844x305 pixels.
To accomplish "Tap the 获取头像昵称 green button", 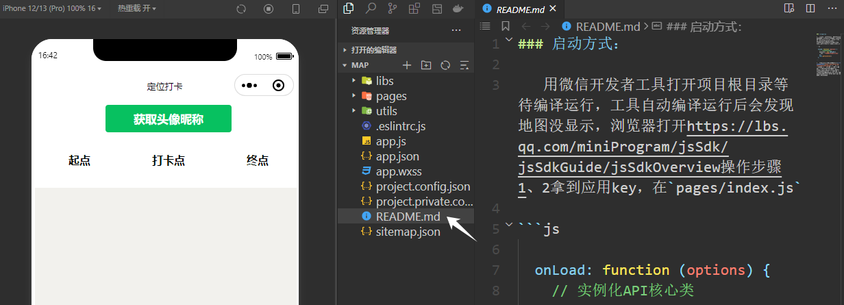I will (x=168, y=119).
